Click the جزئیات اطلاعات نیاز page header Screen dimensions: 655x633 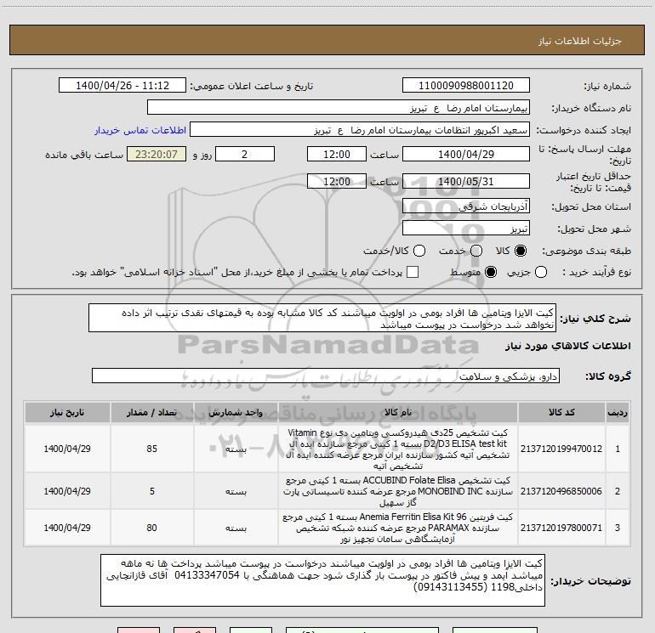580,41
